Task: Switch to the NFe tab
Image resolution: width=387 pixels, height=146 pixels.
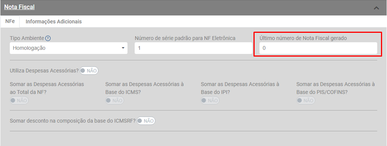Action: point(10,22)
